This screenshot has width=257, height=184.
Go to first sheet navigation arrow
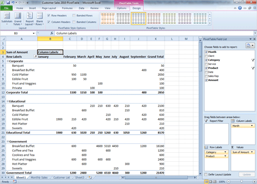(x=2, y=178)
